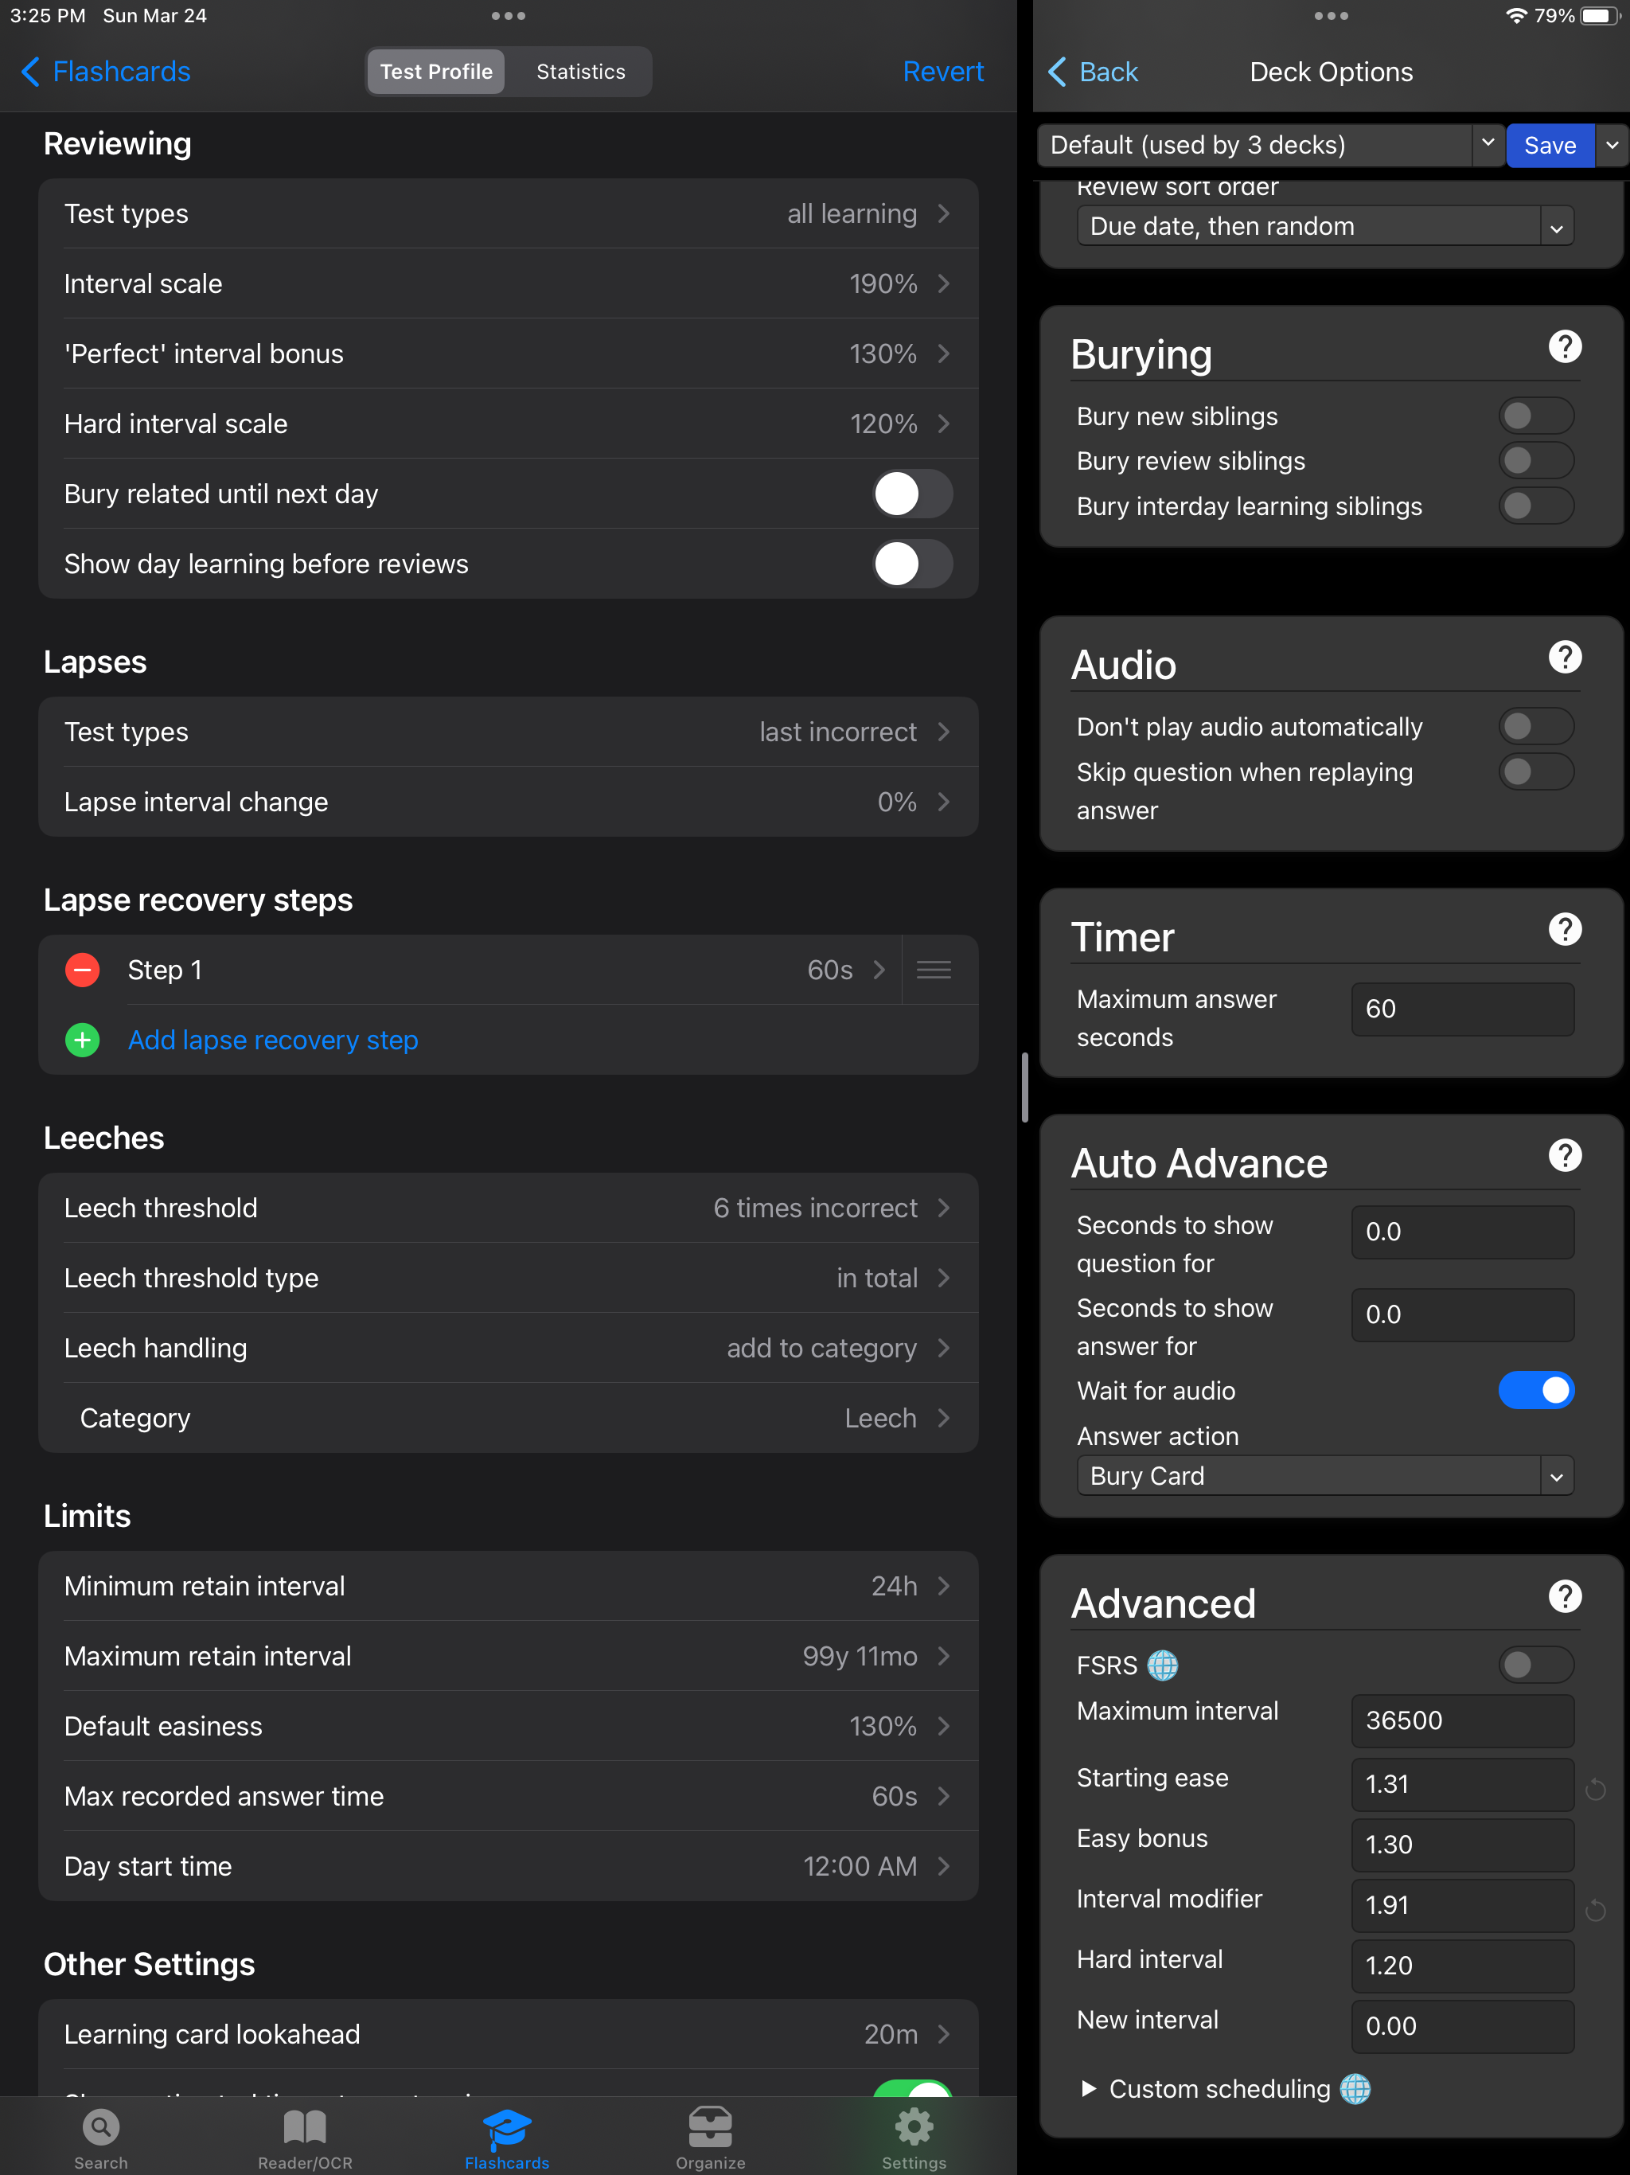Viewport: 1630px width, 2175px height.
Task: Click the Revert button
Action: [943, 72]
